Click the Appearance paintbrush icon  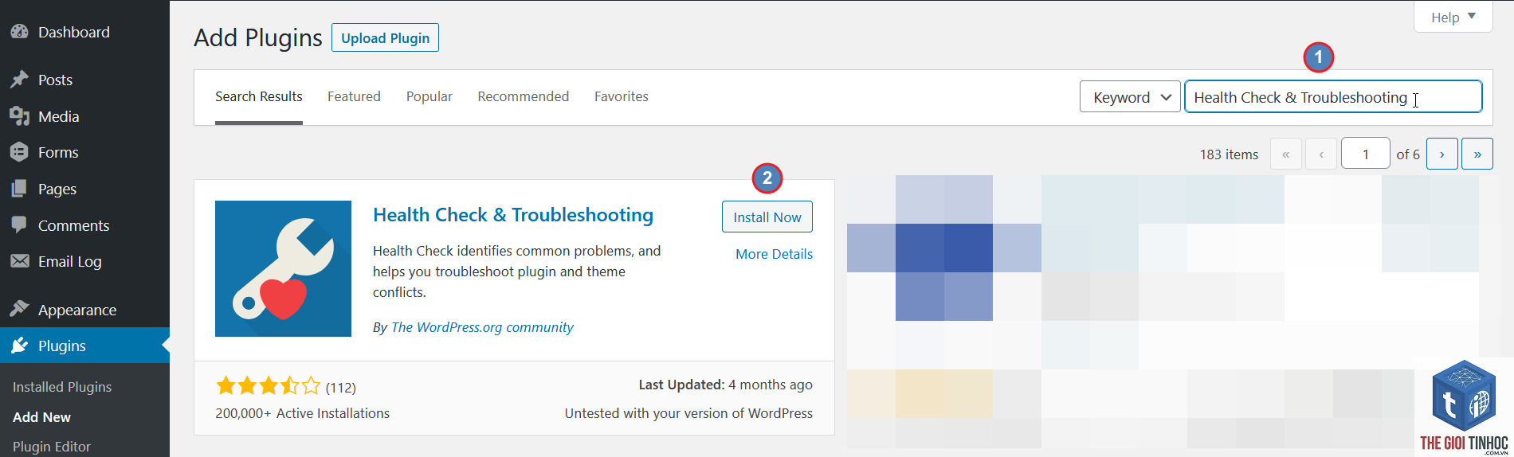pyautogui.click(x=20, y=309)
